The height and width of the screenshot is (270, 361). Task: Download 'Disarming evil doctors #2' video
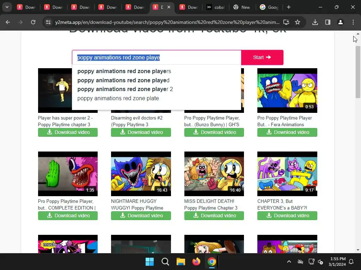click(141, 132)
